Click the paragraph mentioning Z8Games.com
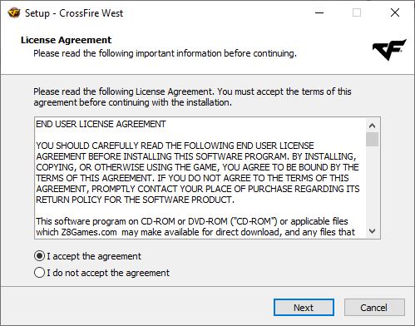Viewport: 415px width, 326px height. 195,226
